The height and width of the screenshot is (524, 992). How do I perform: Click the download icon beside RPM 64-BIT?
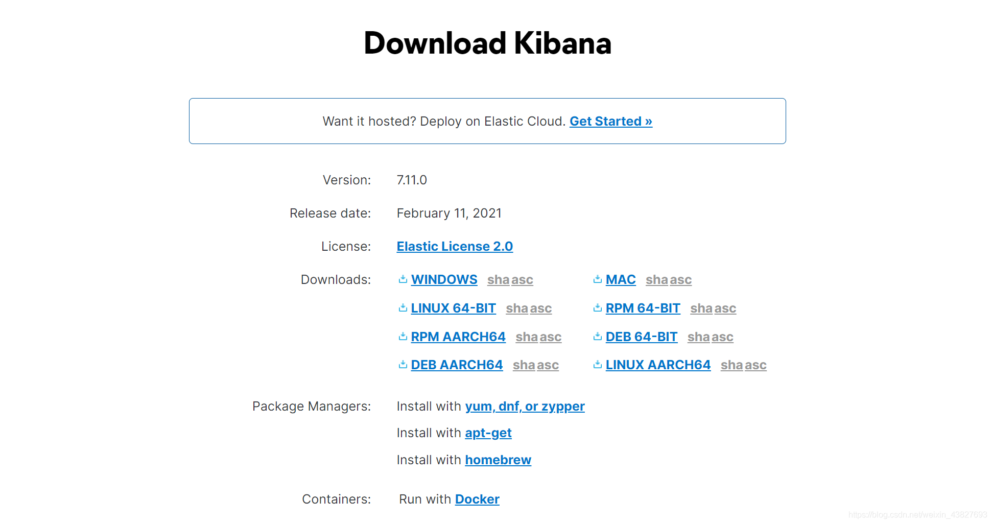(598, 307)
